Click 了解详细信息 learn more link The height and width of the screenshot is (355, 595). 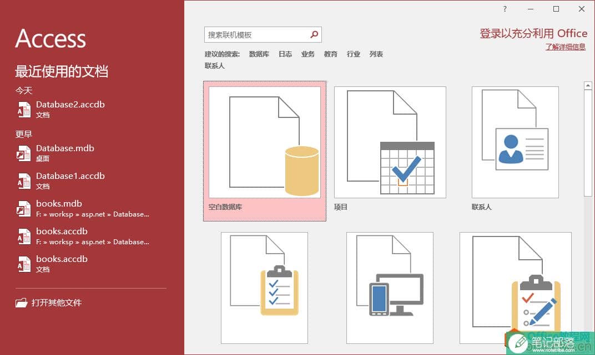coord(566,47)
